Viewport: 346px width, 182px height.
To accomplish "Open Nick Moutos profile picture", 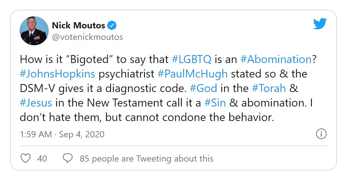I will click(x=34, y=31).
